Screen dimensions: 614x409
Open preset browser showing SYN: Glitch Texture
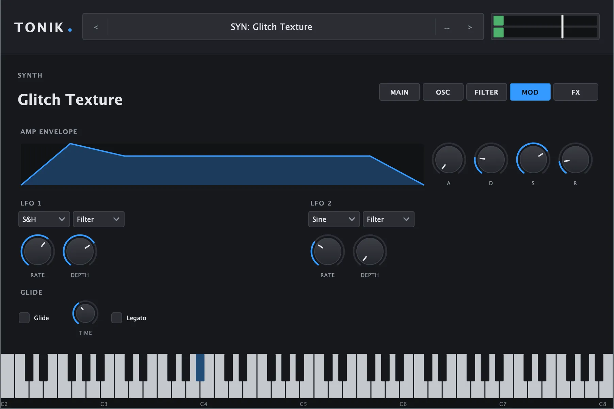coord(271,27)
